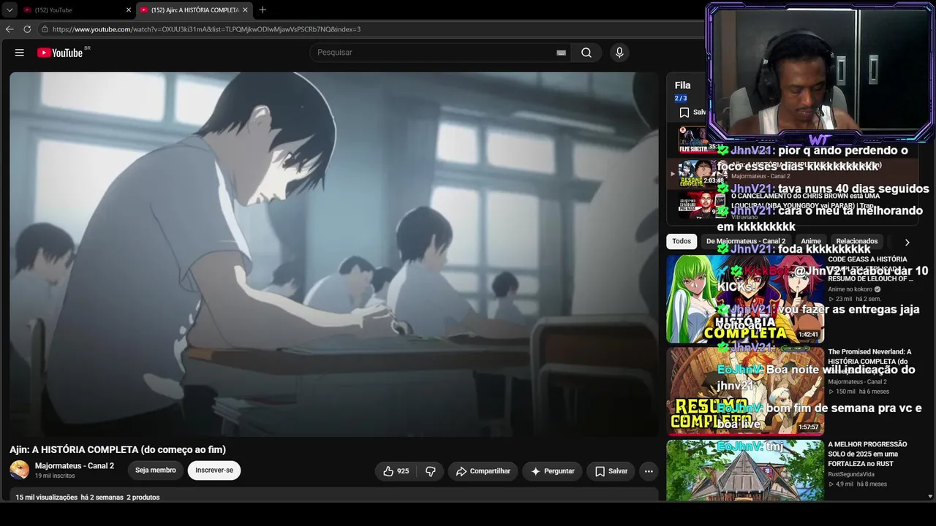
Task: Open the on-screen keyboard in search box
Action: [x=561, y=53]
